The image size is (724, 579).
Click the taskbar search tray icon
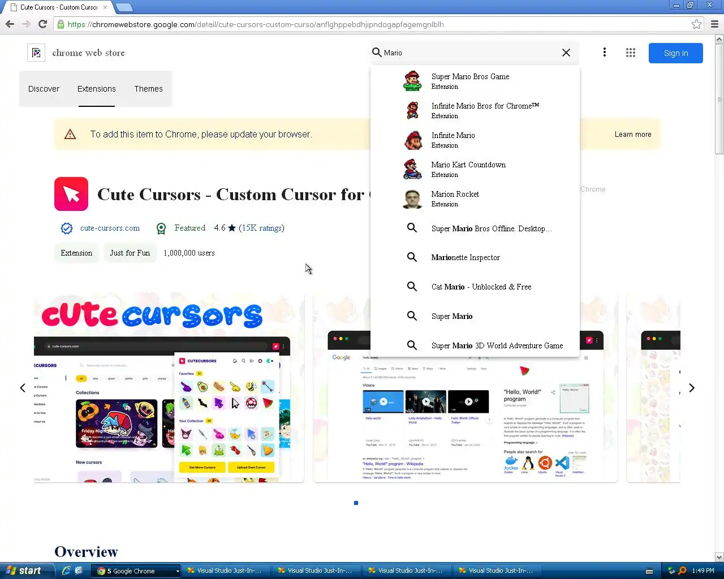point(682,571)
